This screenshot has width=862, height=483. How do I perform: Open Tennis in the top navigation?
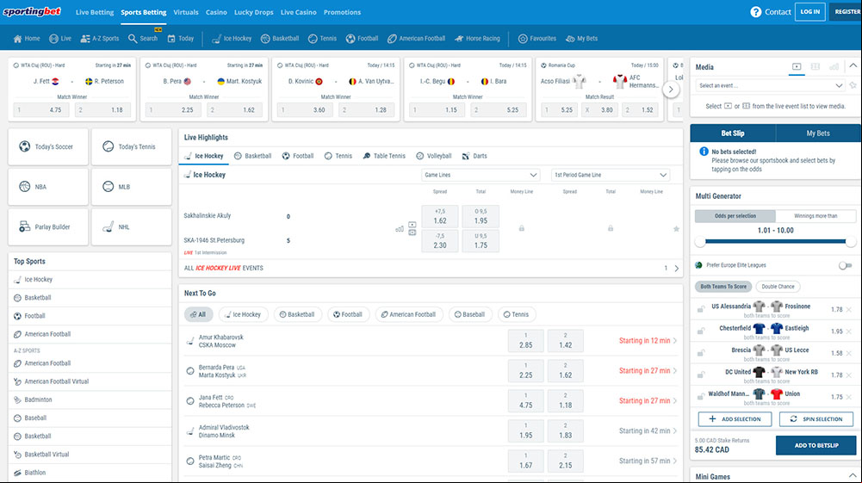[322, 39]
